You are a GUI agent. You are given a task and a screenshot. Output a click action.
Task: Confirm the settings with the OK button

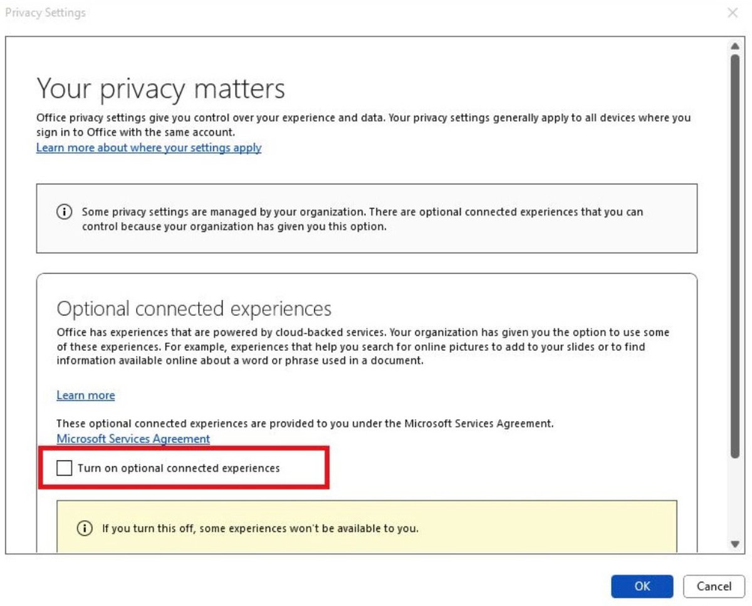(x=642, y=587)
